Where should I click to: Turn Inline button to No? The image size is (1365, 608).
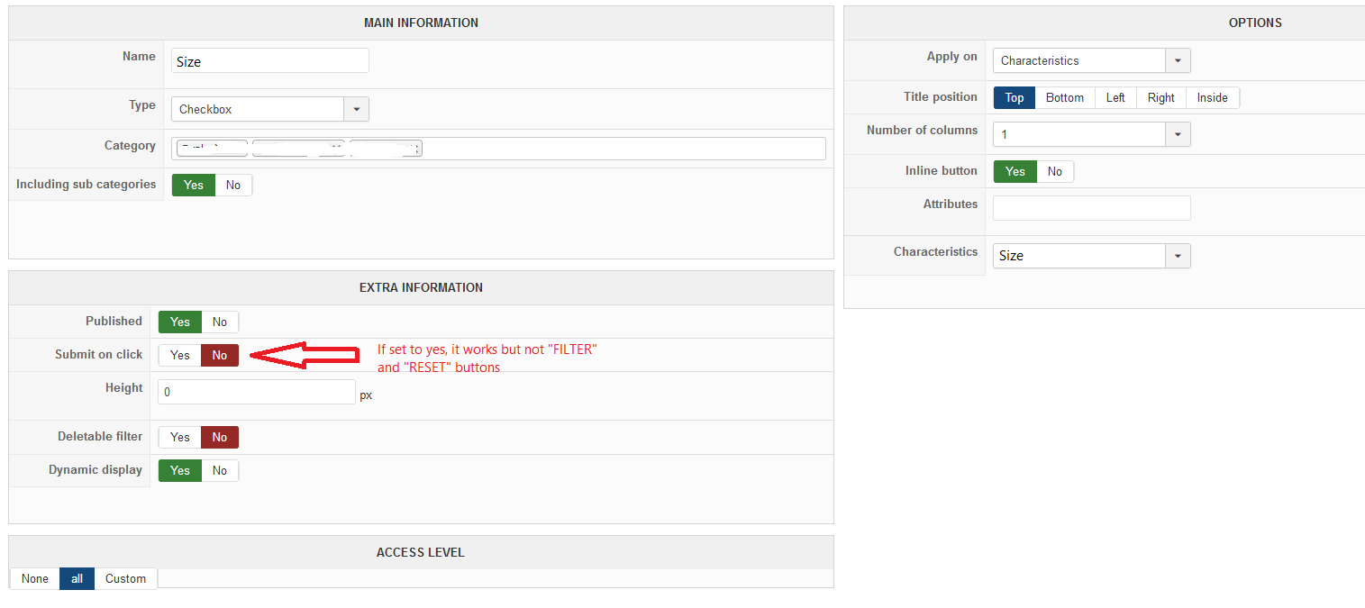[1055, 171]
